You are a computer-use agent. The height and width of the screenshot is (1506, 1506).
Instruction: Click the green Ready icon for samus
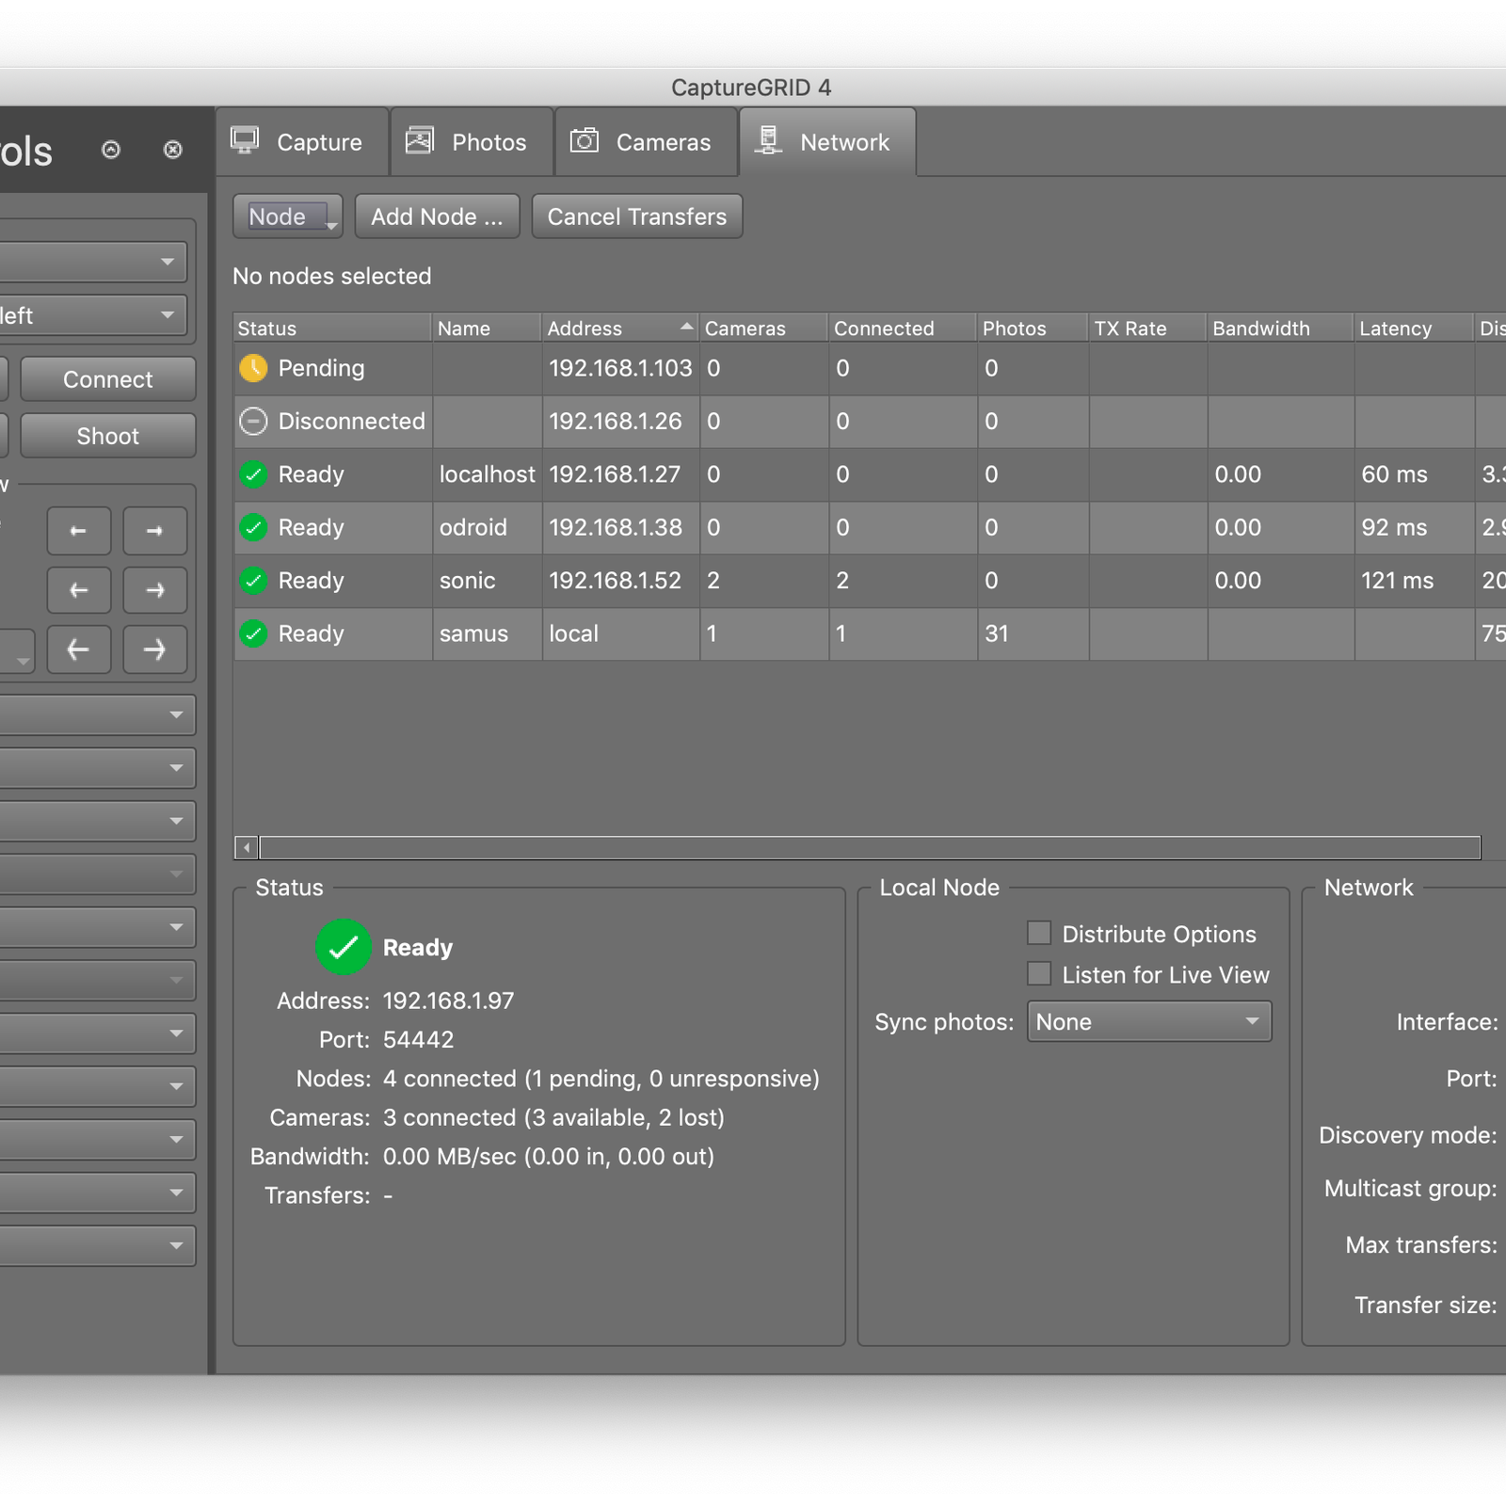click(x=253, y=633)
